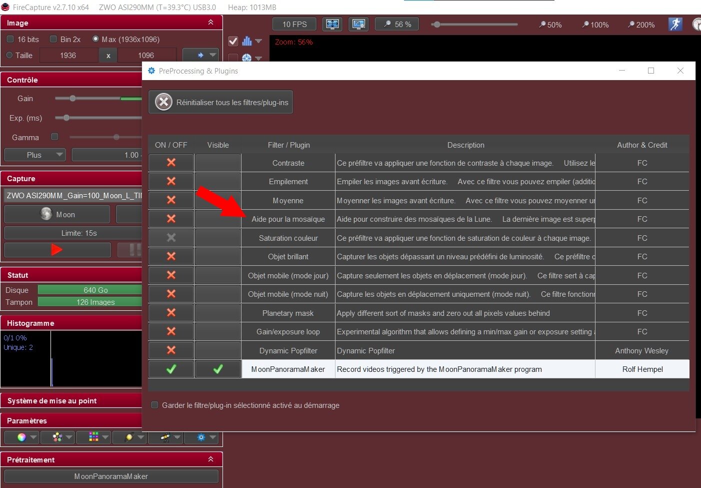Toggle the Gamma checkbox
This screenshot has height=488, width=701.
point(55,137)
